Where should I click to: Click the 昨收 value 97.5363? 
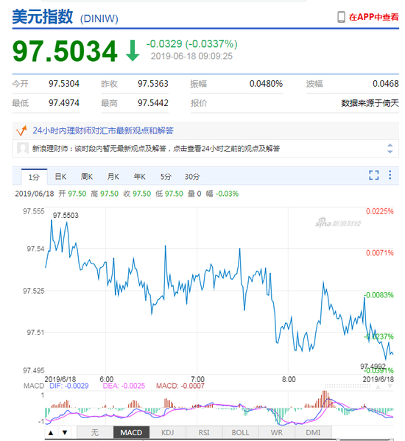click(x=153, y=84)
